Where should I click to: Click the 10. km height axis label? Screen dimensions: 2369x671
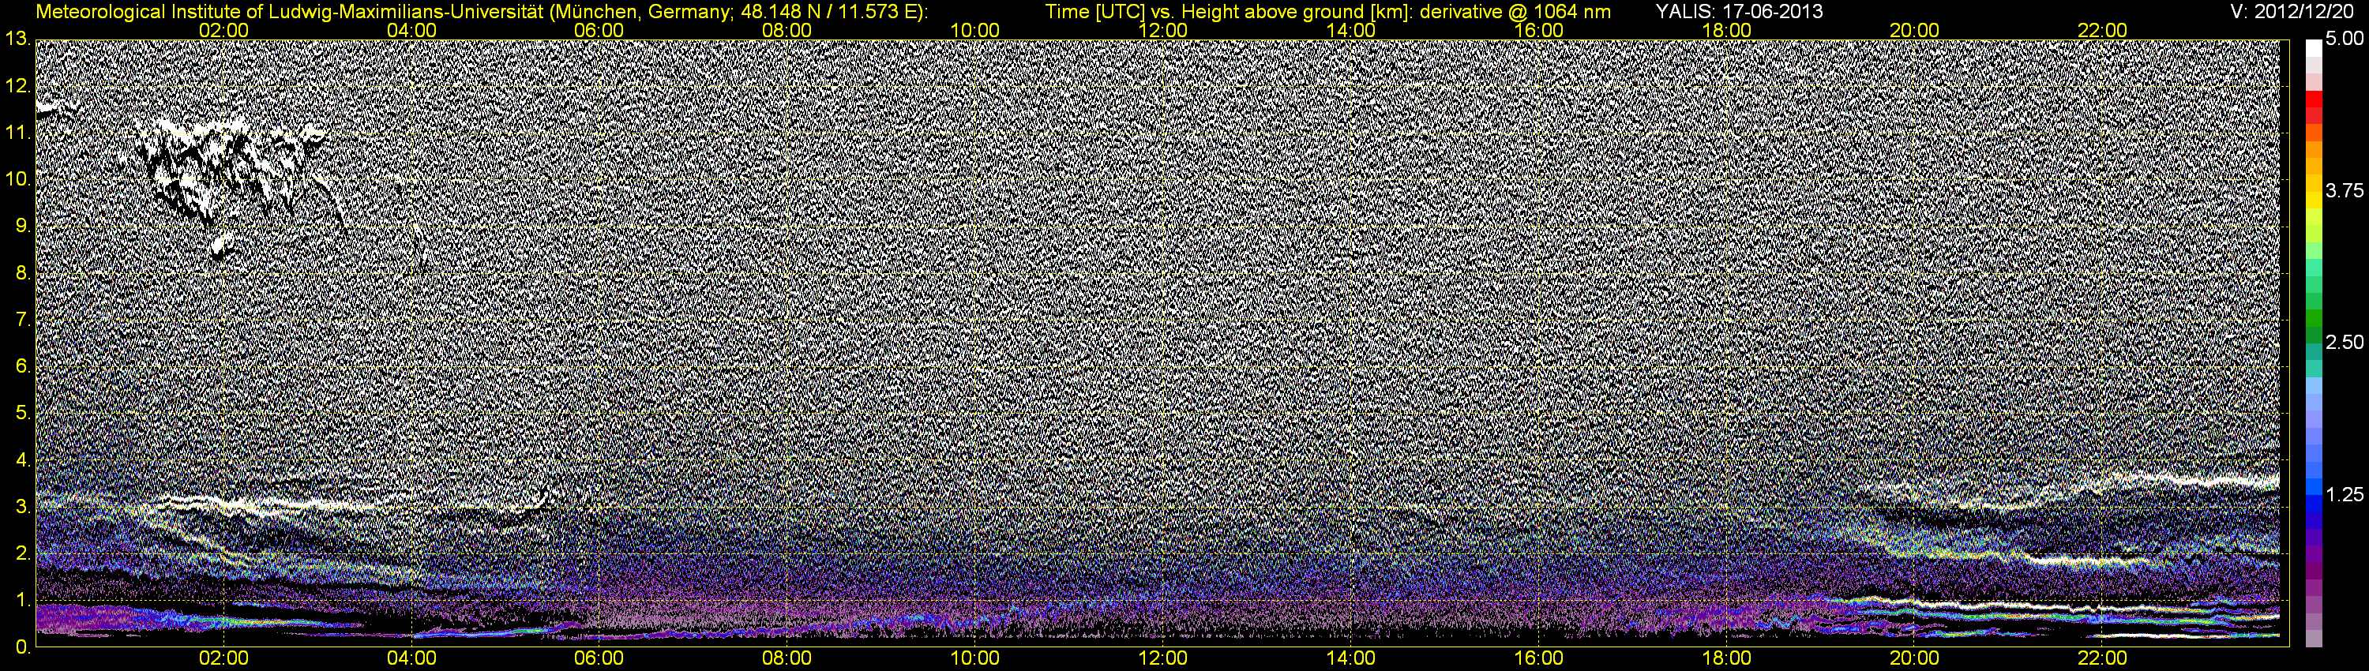tap(17, 180)
